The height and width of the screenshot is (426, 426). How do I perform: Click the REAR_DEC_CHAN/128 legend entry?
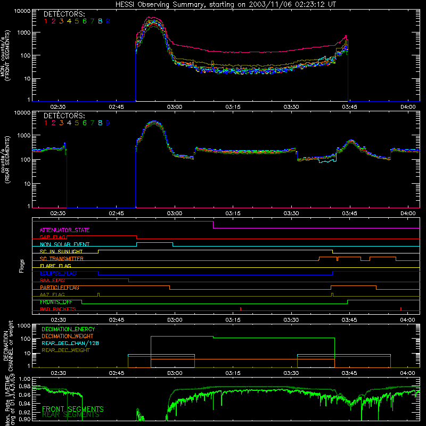click(70, 343)
